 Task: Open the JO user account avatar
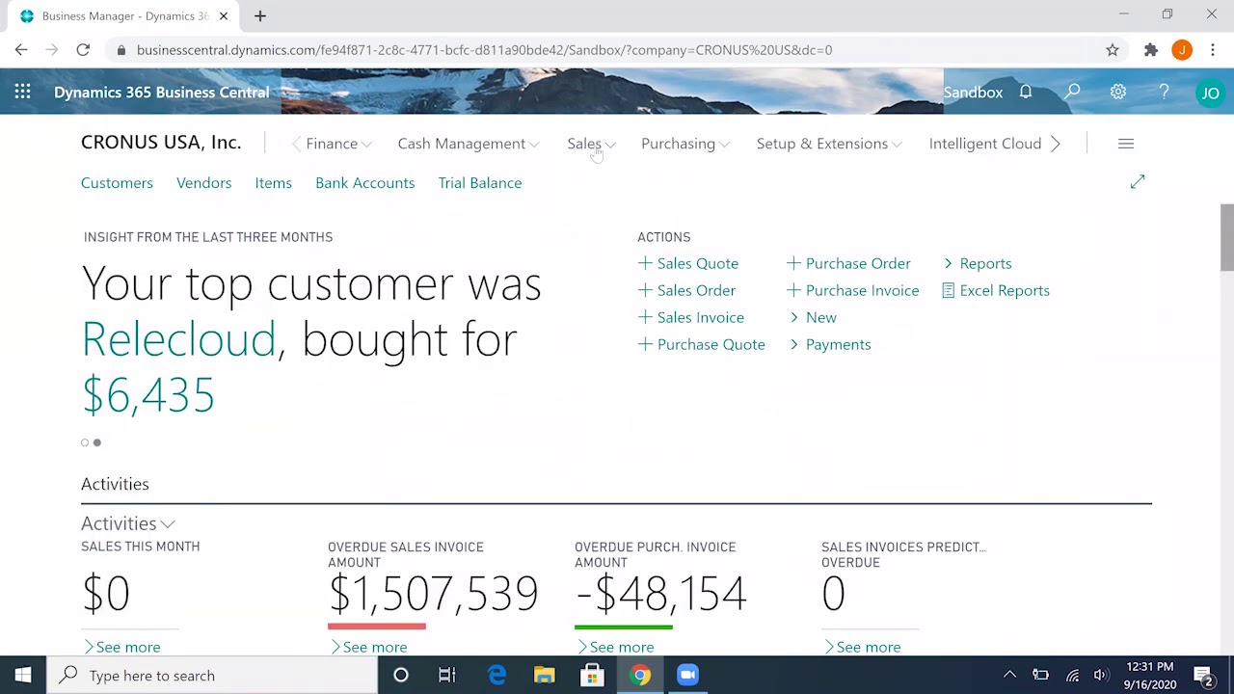click(x=1210, y=93)
